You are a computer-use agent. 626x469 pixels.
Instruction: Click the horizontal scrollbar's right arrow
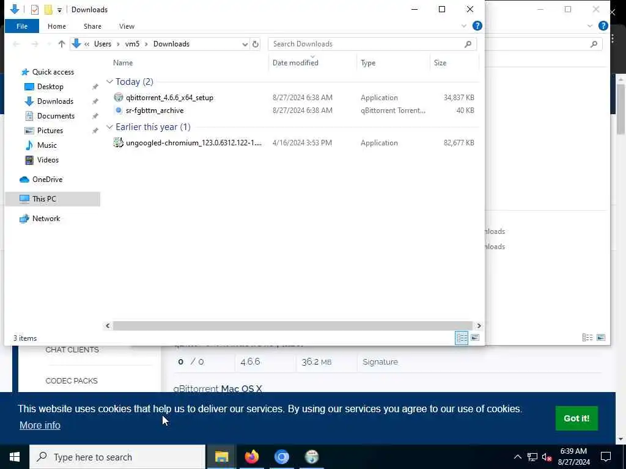coord(479,326)
